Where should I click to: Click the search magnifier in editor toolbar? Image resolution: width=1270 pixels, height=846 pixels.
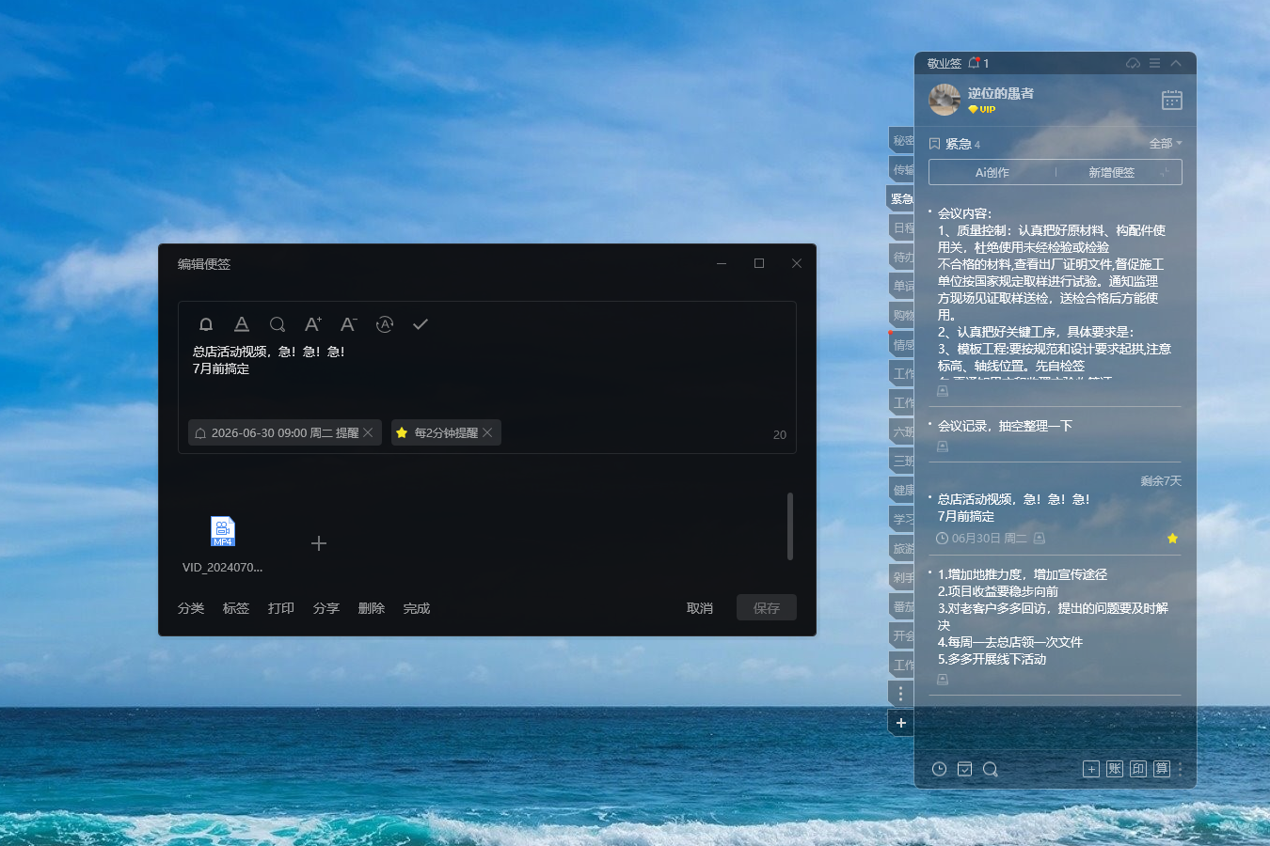[x=278, y=324]
